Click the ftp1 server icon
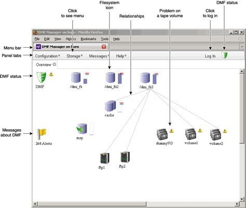 (x=105, y=158)
